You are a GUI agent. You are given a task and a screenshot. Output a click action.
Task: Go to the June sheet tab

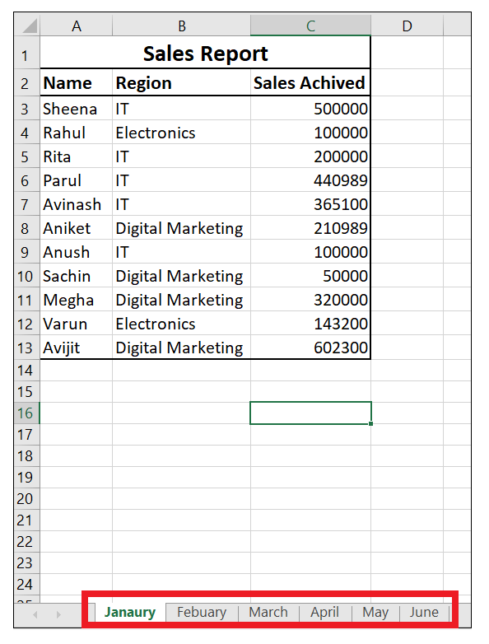(x=424, y=612)
